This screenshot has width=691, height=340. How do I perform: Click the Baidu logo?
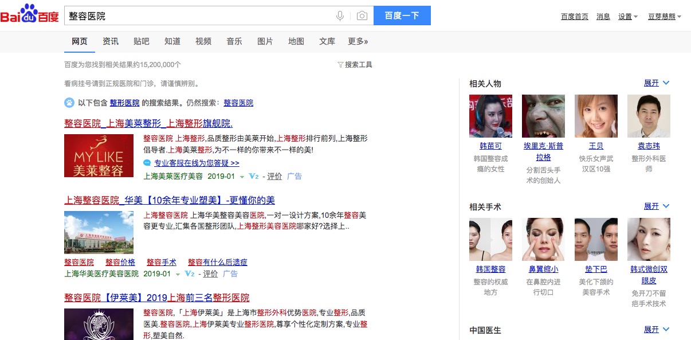pos(30,14)
